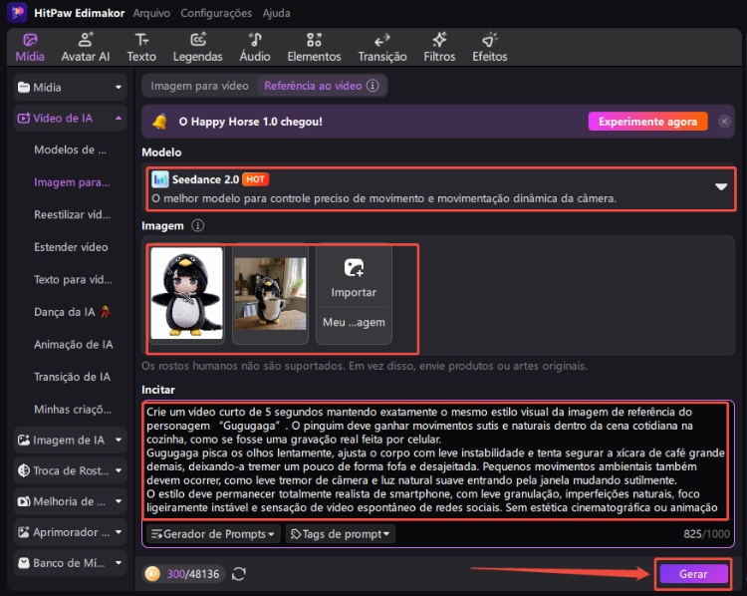Open the Transição panel
Image resolution: width=747 pixels, height=596 pixels.
click(x=382, y=47)
